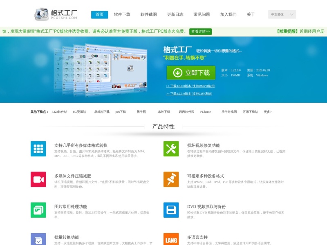327x245 pixels.
Task: Click the purple batch conversion icon
Action: click(x=38, y=239)
